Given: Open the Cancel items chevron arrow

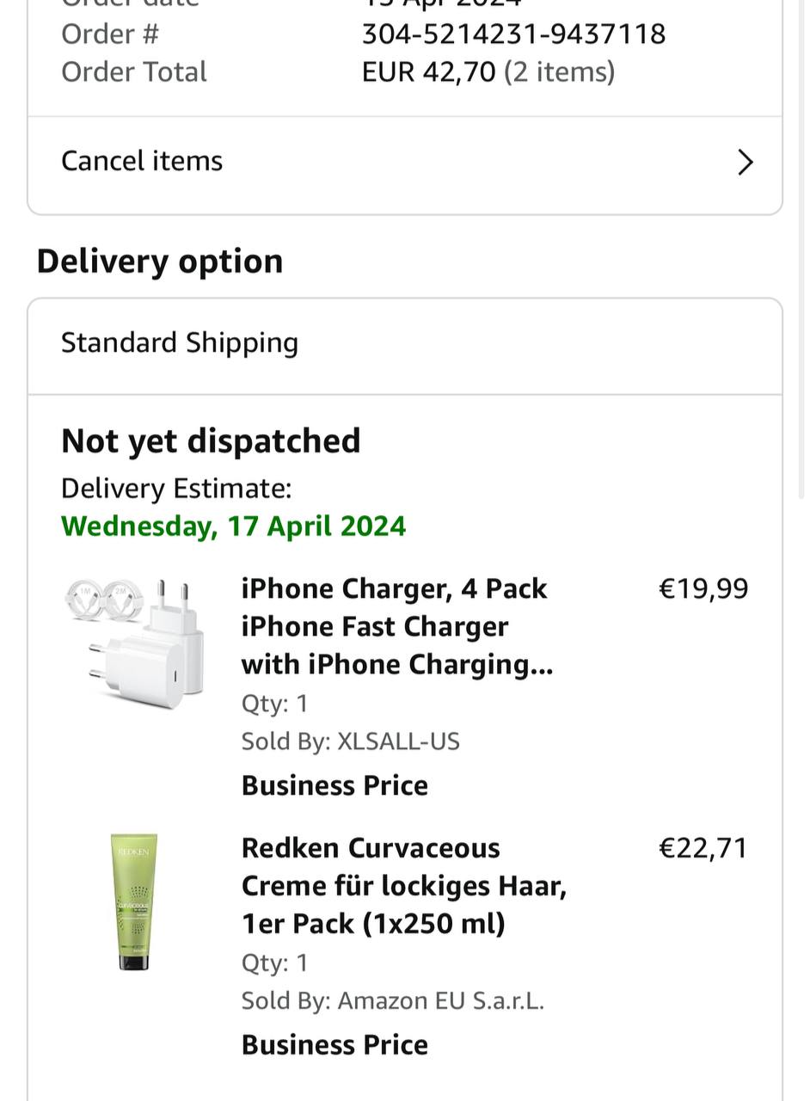Looking at the screenshot, I should (x=745, y=163).
